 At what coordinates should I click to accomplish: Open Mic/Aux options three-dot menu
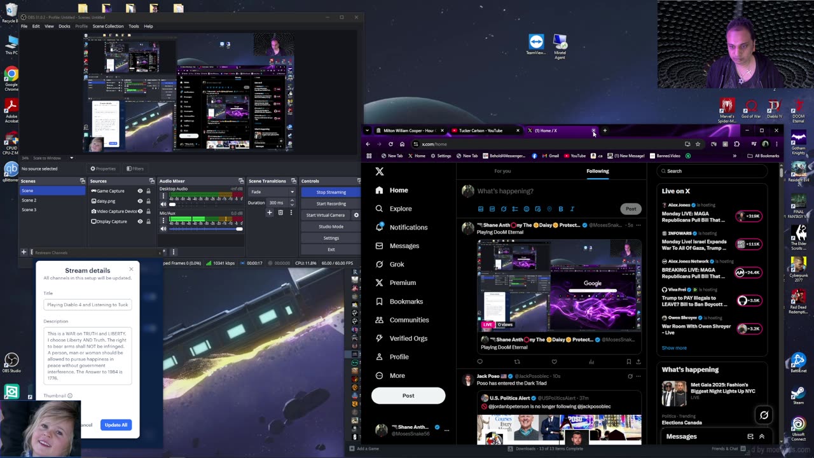coord(163,220)
